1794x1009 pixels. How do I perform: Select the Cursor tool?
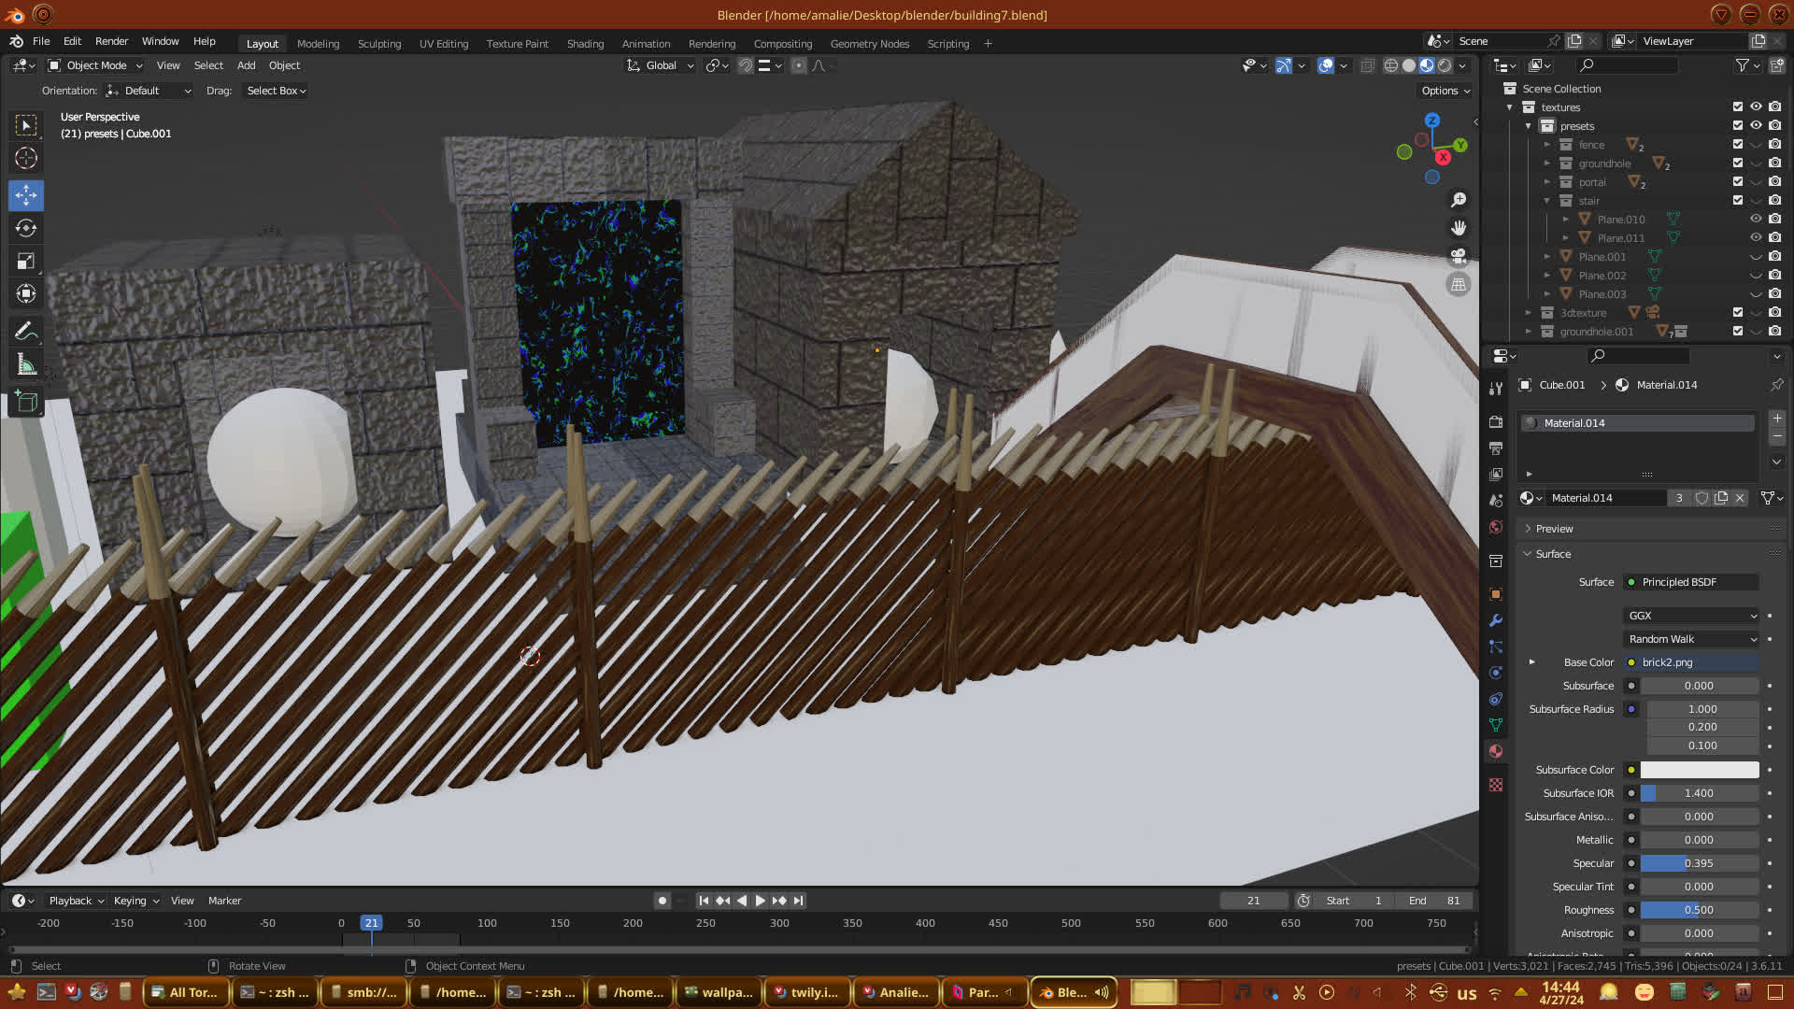(26, 158)
